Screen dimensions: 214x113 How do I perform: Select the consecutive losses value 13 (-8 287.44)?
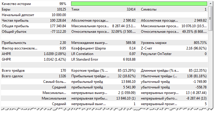pos(196,93)
